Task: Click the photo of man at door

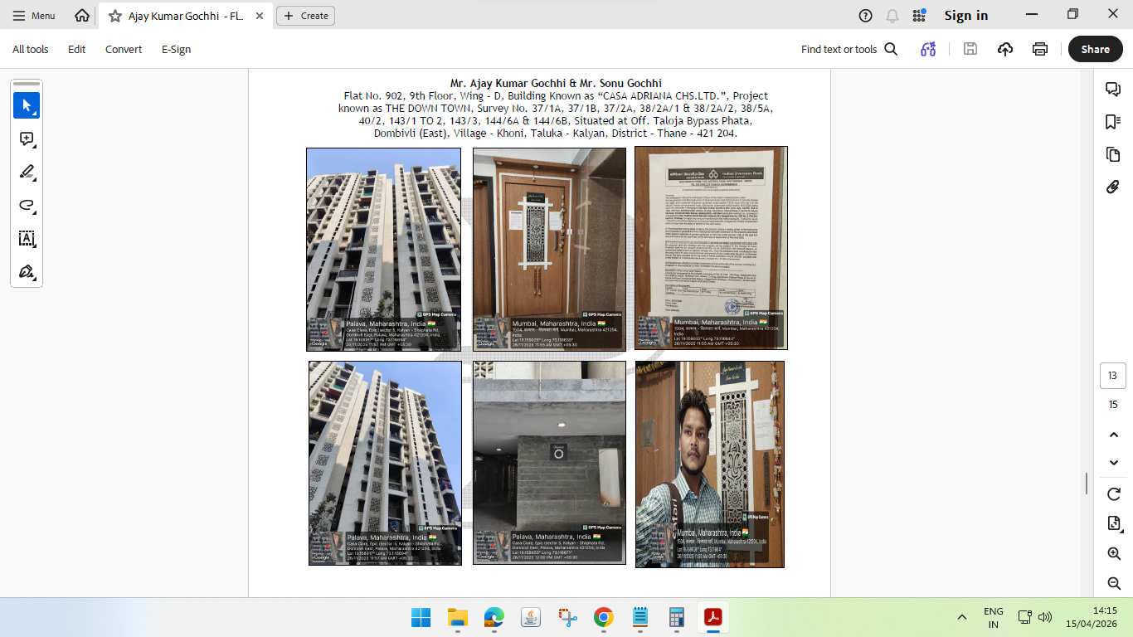Action: pyautogui.click(x=710, y=464)
